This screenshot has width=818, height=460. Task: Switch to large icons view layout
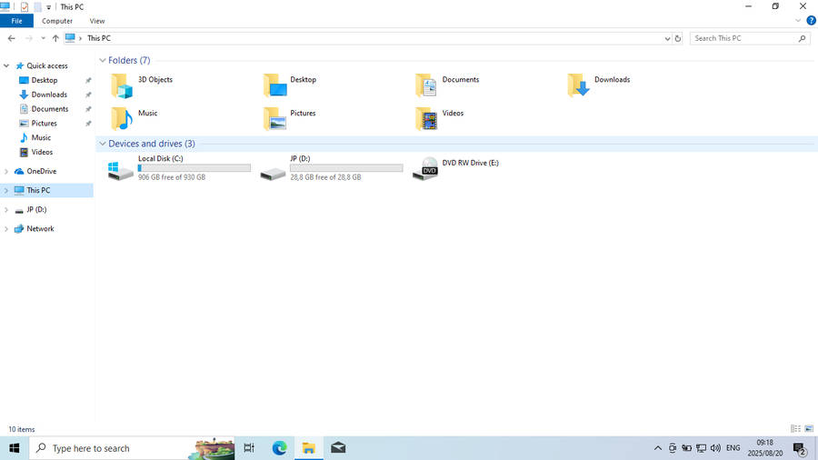click(x=809, y=429)
